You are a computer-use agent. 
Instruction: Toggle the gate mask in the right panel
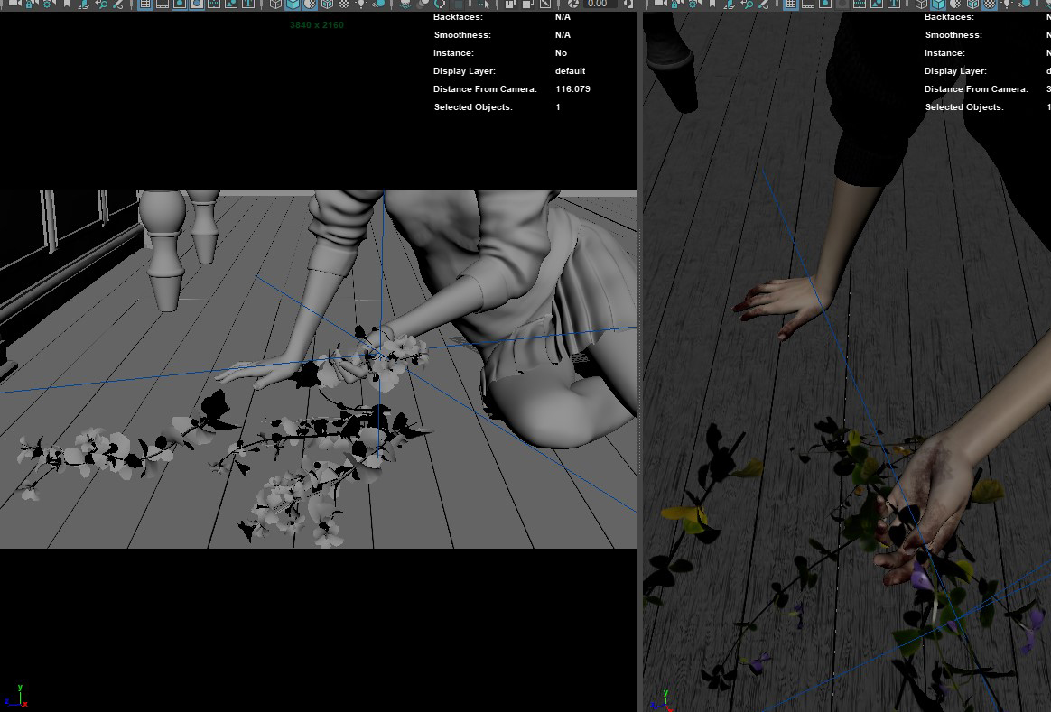(x=842, y=5)
